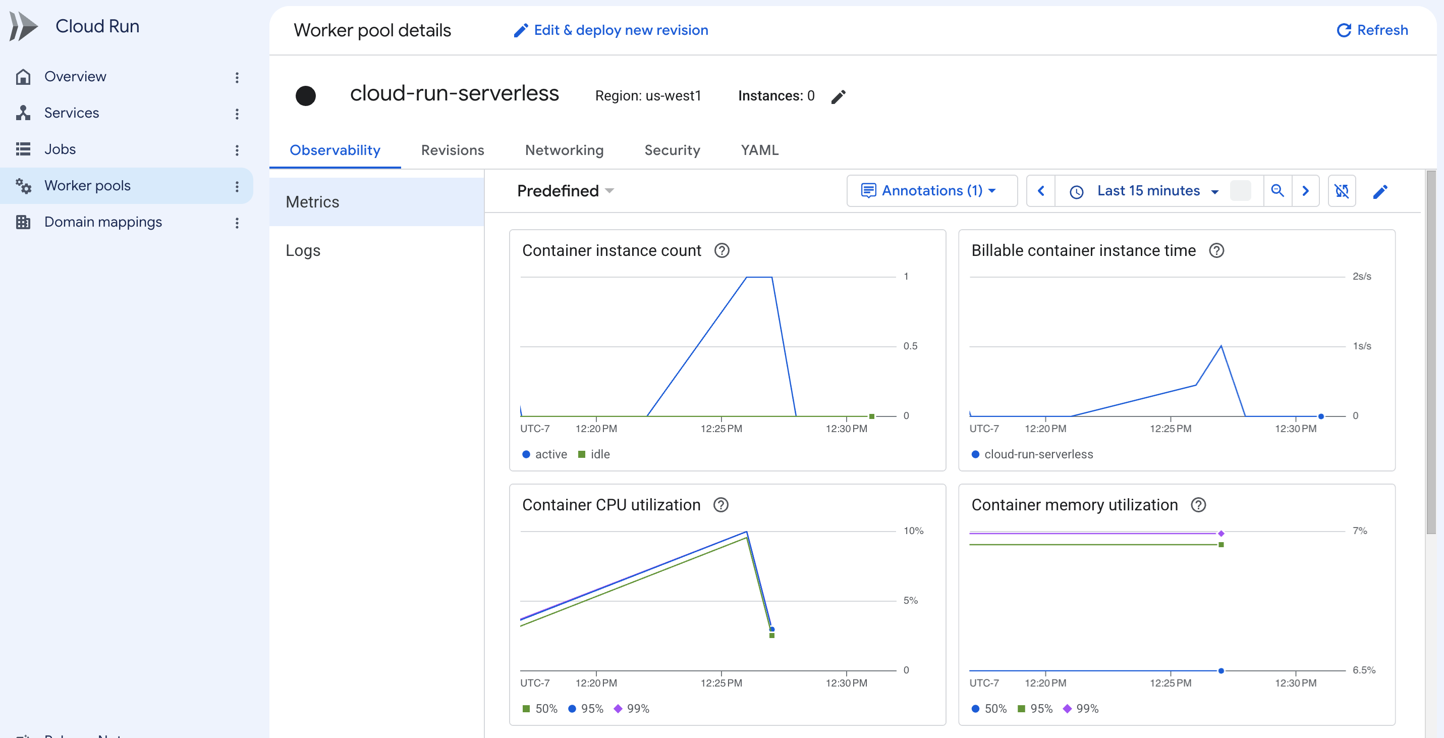
Task: Switch to the Observability tab
Action: point(335,150)
